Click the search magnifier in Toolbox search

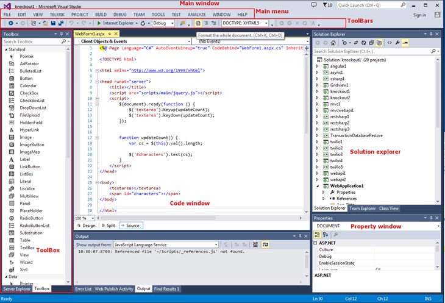tap(63, 41)
